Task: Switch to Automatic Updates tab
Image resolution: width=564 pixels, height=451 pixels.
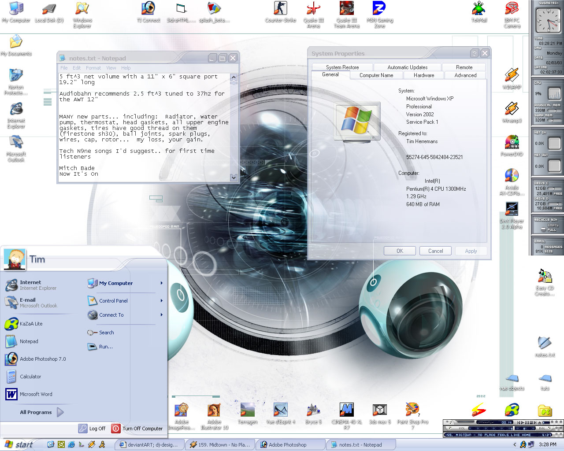Action: [x=408, y=67]
